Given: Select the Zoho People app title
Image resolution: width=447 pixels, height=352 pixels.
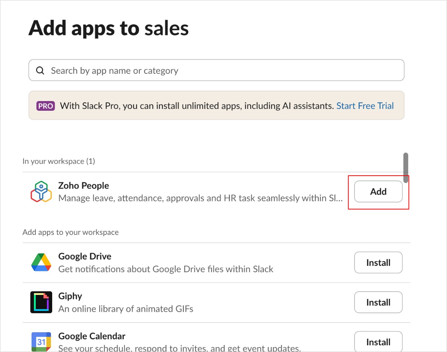Looking at the screenshot, I should [84, 186].
